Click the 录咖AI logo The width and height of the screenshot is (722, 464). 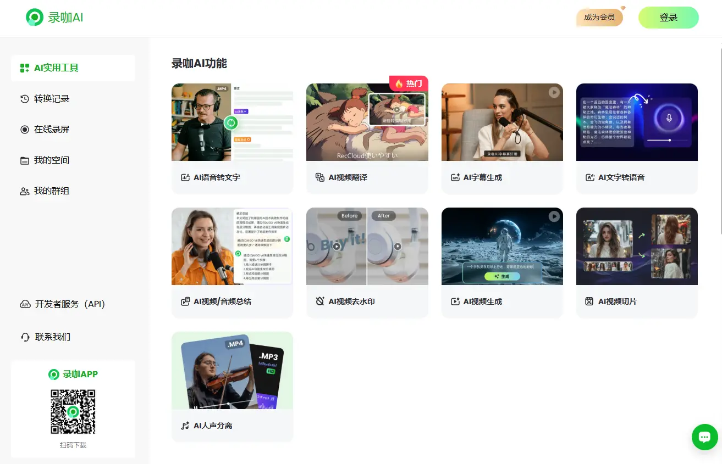tap(53, 17)
